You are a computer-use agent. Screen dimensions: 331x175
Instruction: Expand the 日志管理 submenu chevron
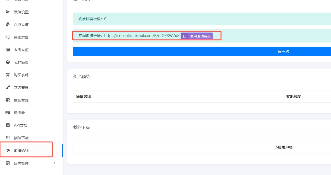pyautogui.click(x=55, y=163)
